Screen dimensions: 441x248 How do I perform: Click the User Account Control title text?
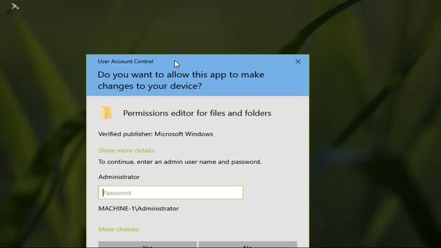click(x=125, y=61)
